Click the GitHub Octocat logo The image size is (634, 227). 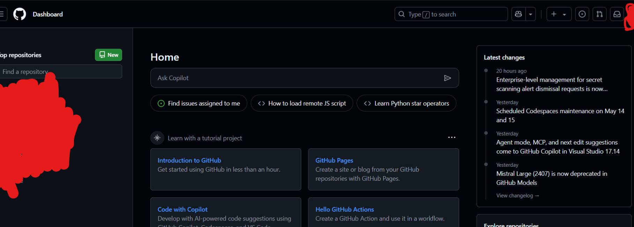tap(20, 14)
